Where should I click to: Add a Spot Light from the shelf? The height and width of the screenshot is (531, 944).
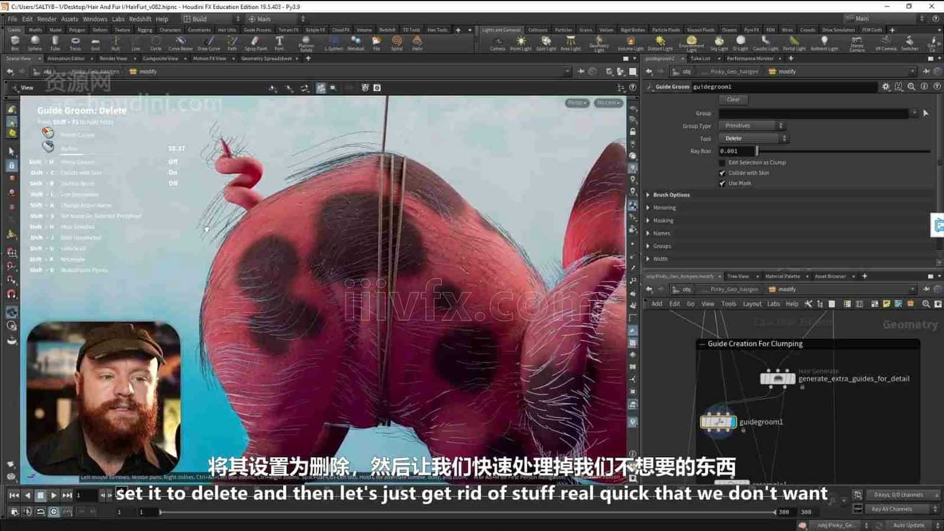546,43
